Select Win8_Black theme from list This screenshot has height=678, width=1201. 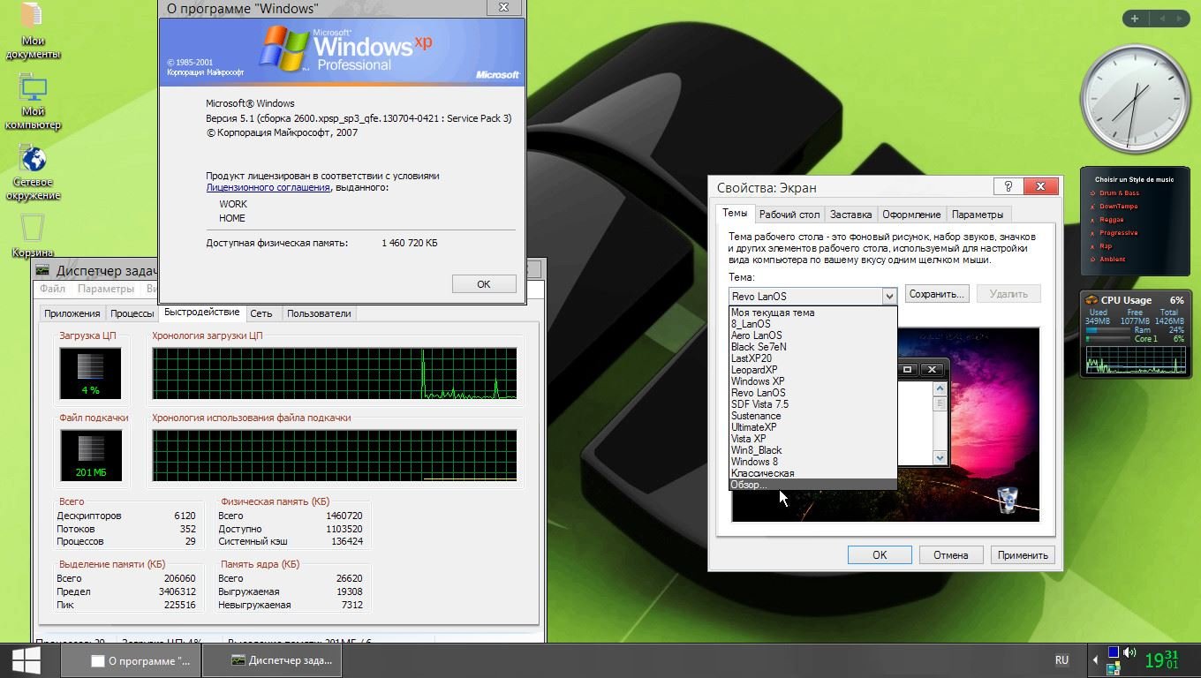[812, 450]
